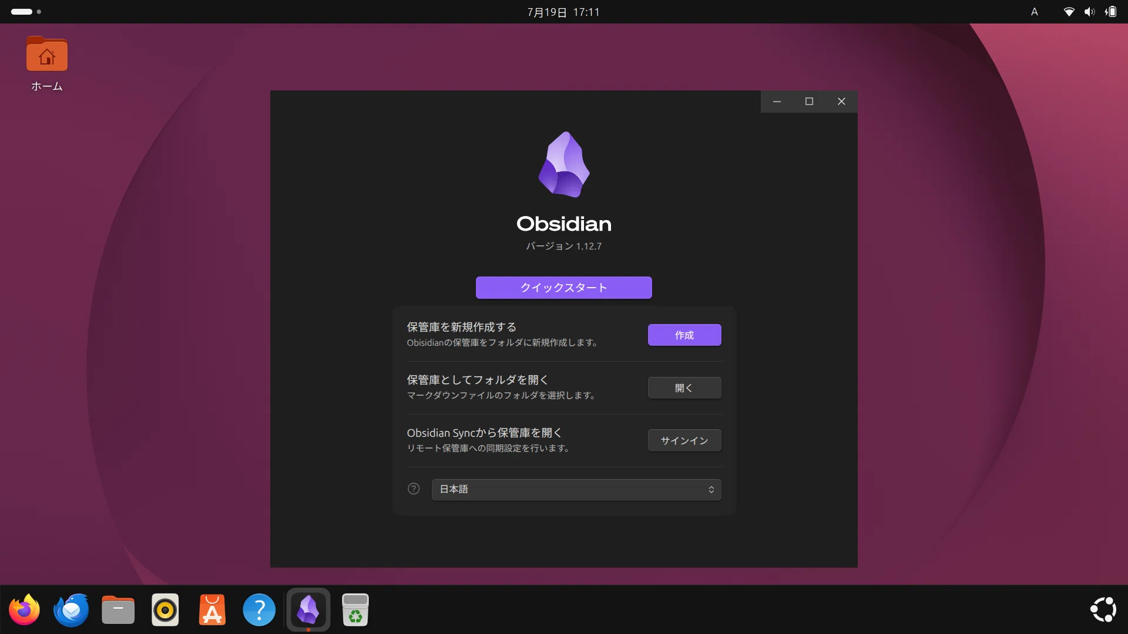The width and height of the screenshot is (1128, 634).
Task: Click the Obsidian Syncから保管庫を開く heading
Action: [485, 433]
